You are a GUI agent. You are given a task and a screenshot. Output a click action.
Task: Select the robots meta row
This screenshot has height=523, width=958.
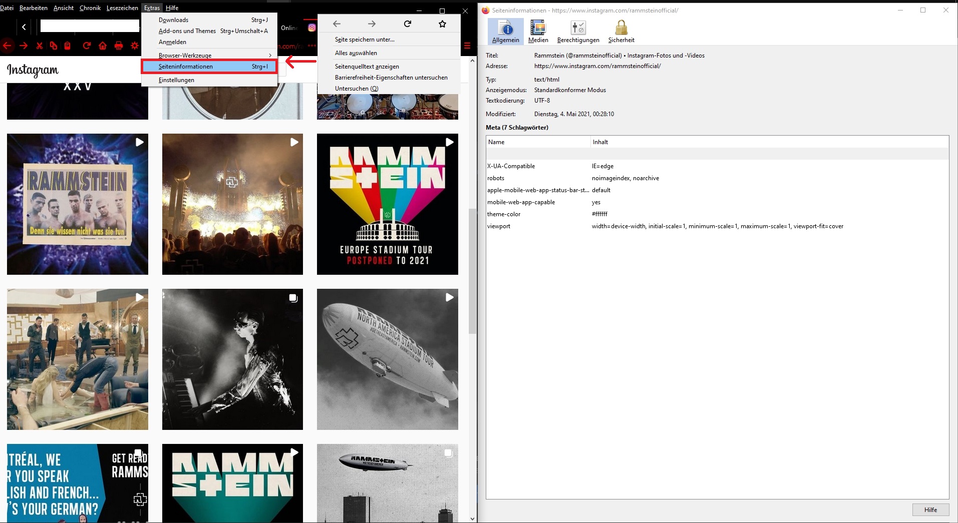point(717,178)
